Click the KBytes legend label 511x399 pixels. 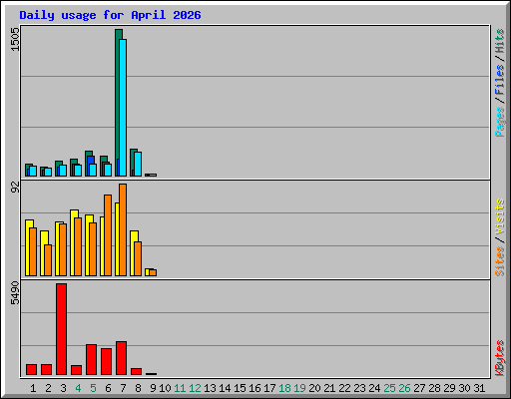pos(500,358)
